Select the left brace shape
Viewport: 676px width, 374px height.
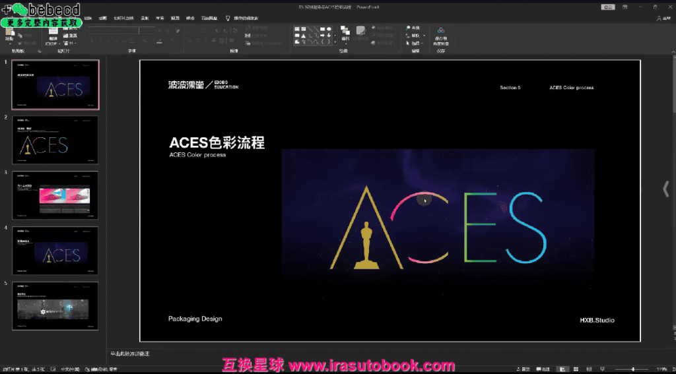(322, 42)
